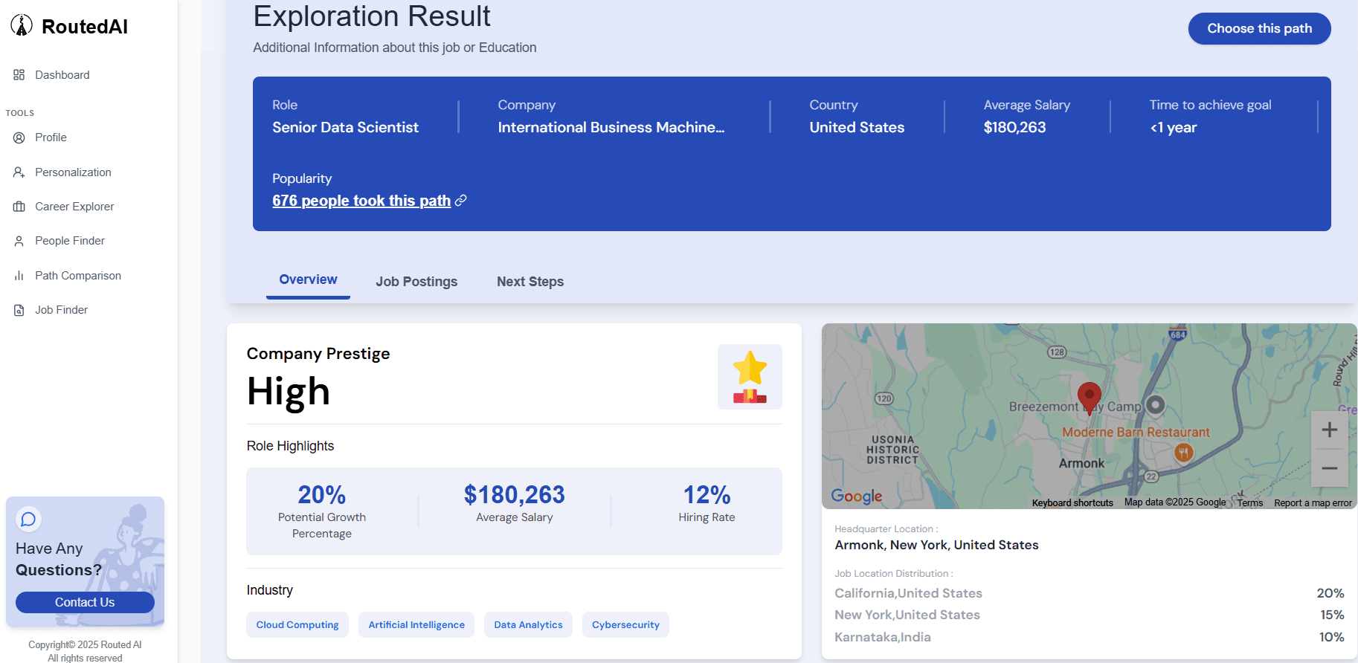Click the International Business Machine company name
The width and height of the screenshot is (1358, 663).
click(611, 127)
